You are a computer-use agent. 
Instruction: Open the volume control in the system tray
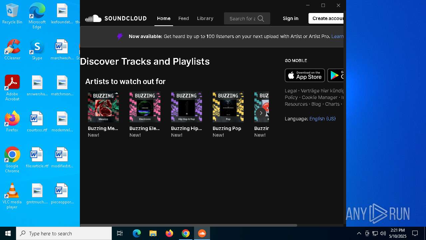pyautogui.click(x=383, y=233)
